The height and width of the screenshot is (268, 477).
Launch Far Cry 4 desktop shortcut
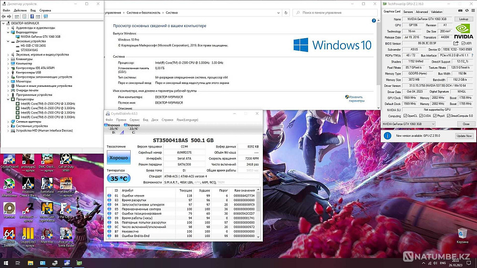coord(66,210)
